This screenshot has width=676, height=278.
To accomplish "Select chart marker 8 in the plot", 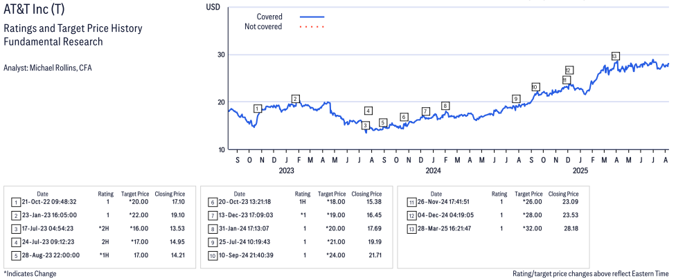I will pos(445,106).
